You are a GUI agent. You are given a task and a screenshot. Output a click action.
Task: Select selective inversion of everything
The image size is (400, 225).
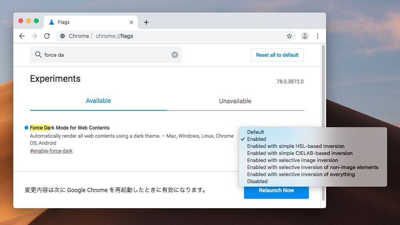(313, 174)
